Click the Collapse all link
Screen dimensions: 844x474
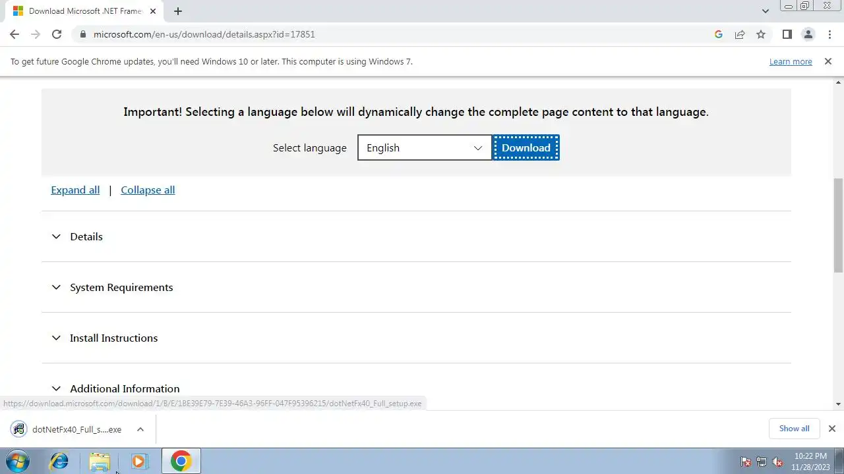tap(148, 190)
